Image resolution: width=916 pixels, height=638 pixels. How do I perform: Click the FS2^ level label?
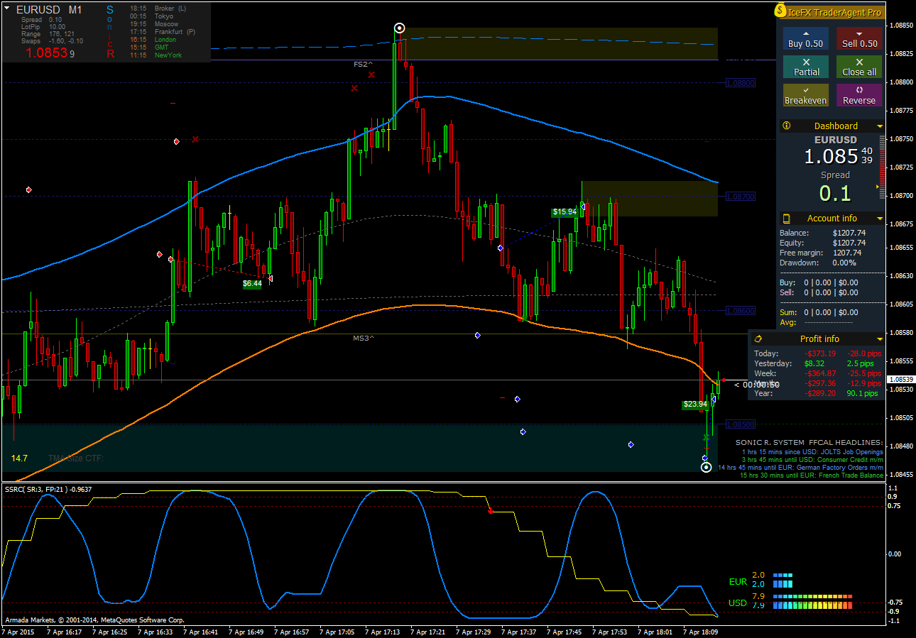[363, 65]
